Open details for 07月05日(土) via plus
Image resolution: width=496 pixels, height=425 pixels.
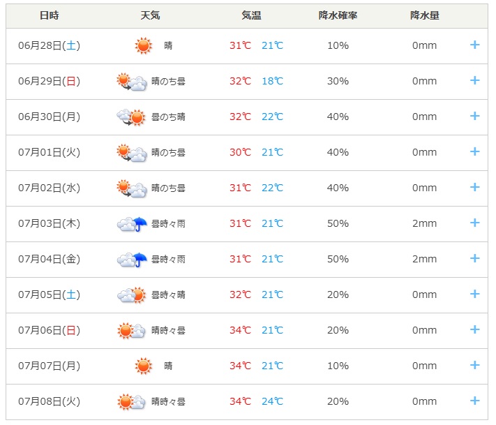[474, 294]
